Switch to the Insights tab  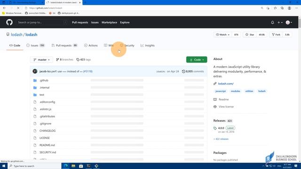147,46
